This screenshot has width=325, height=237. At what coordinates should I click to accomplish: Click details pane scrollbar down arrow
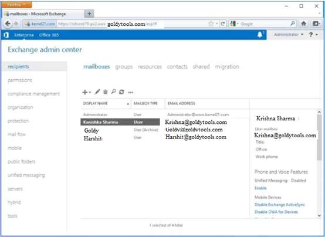[319, 216]
